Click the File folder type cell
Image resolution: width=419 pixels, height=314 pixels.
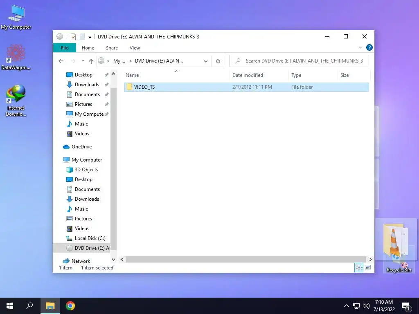coord(302,87)
